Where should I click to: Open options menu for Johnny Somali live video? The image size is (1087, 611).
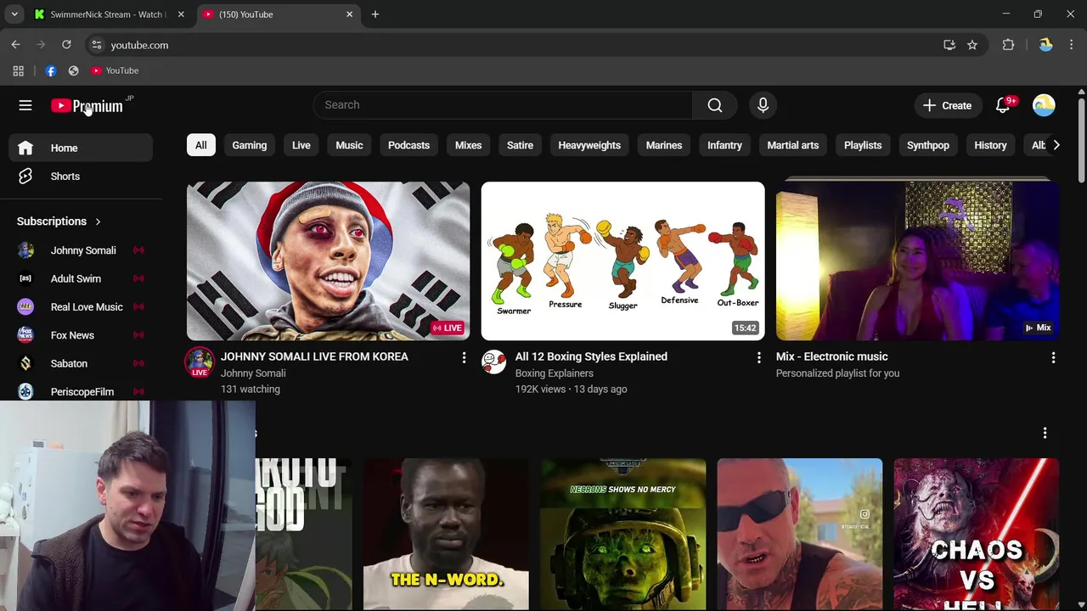click(x=464, y=358)
